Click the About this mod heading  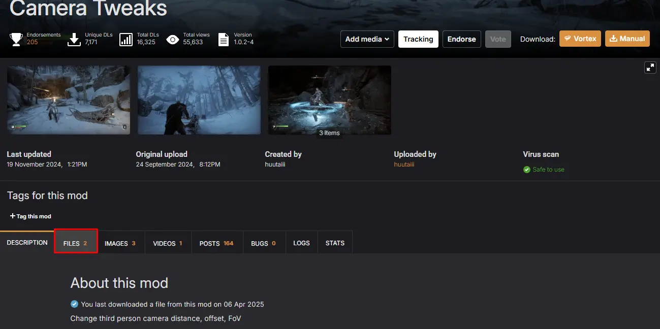coord(119,283)
